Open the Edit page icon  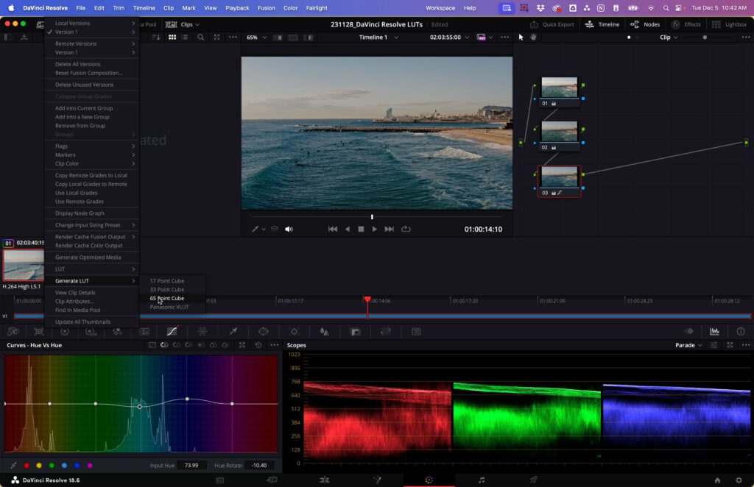coord(325,480)
